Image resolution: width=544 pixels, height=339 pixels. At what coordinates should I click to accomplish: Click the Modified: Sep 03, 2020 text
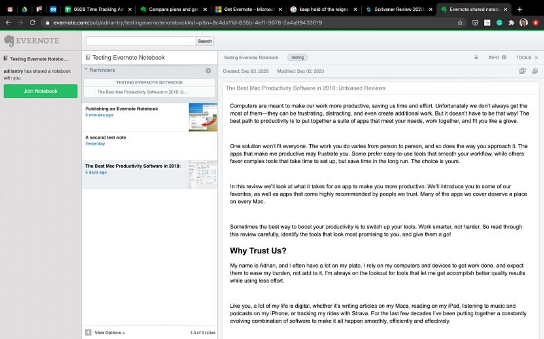pyautogui.click(x=301, y=71)
